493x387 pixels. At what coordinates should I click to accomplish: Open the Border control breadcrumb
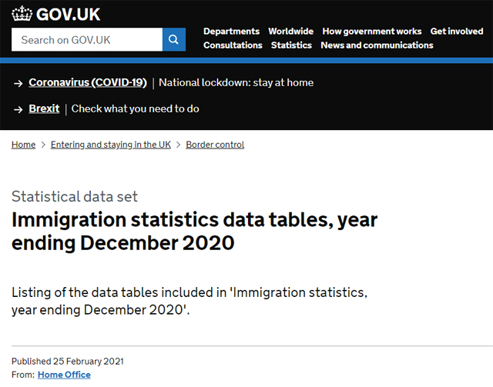point(215,145)
